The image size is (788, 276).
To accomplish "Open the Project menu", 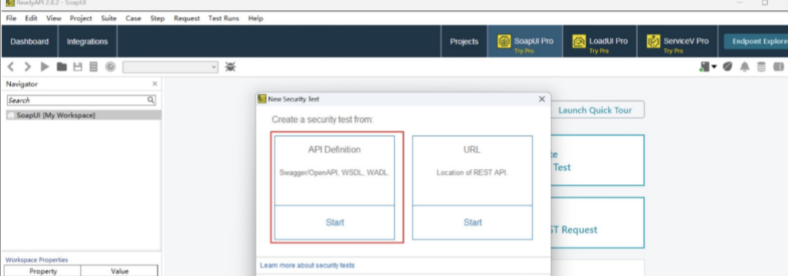I will click(81, 18).
